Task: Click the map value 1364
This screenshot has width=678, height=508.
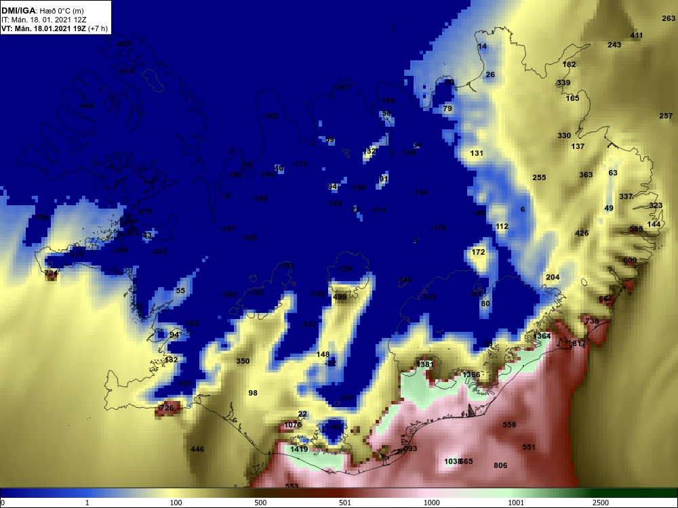Action: coord(542,336)
